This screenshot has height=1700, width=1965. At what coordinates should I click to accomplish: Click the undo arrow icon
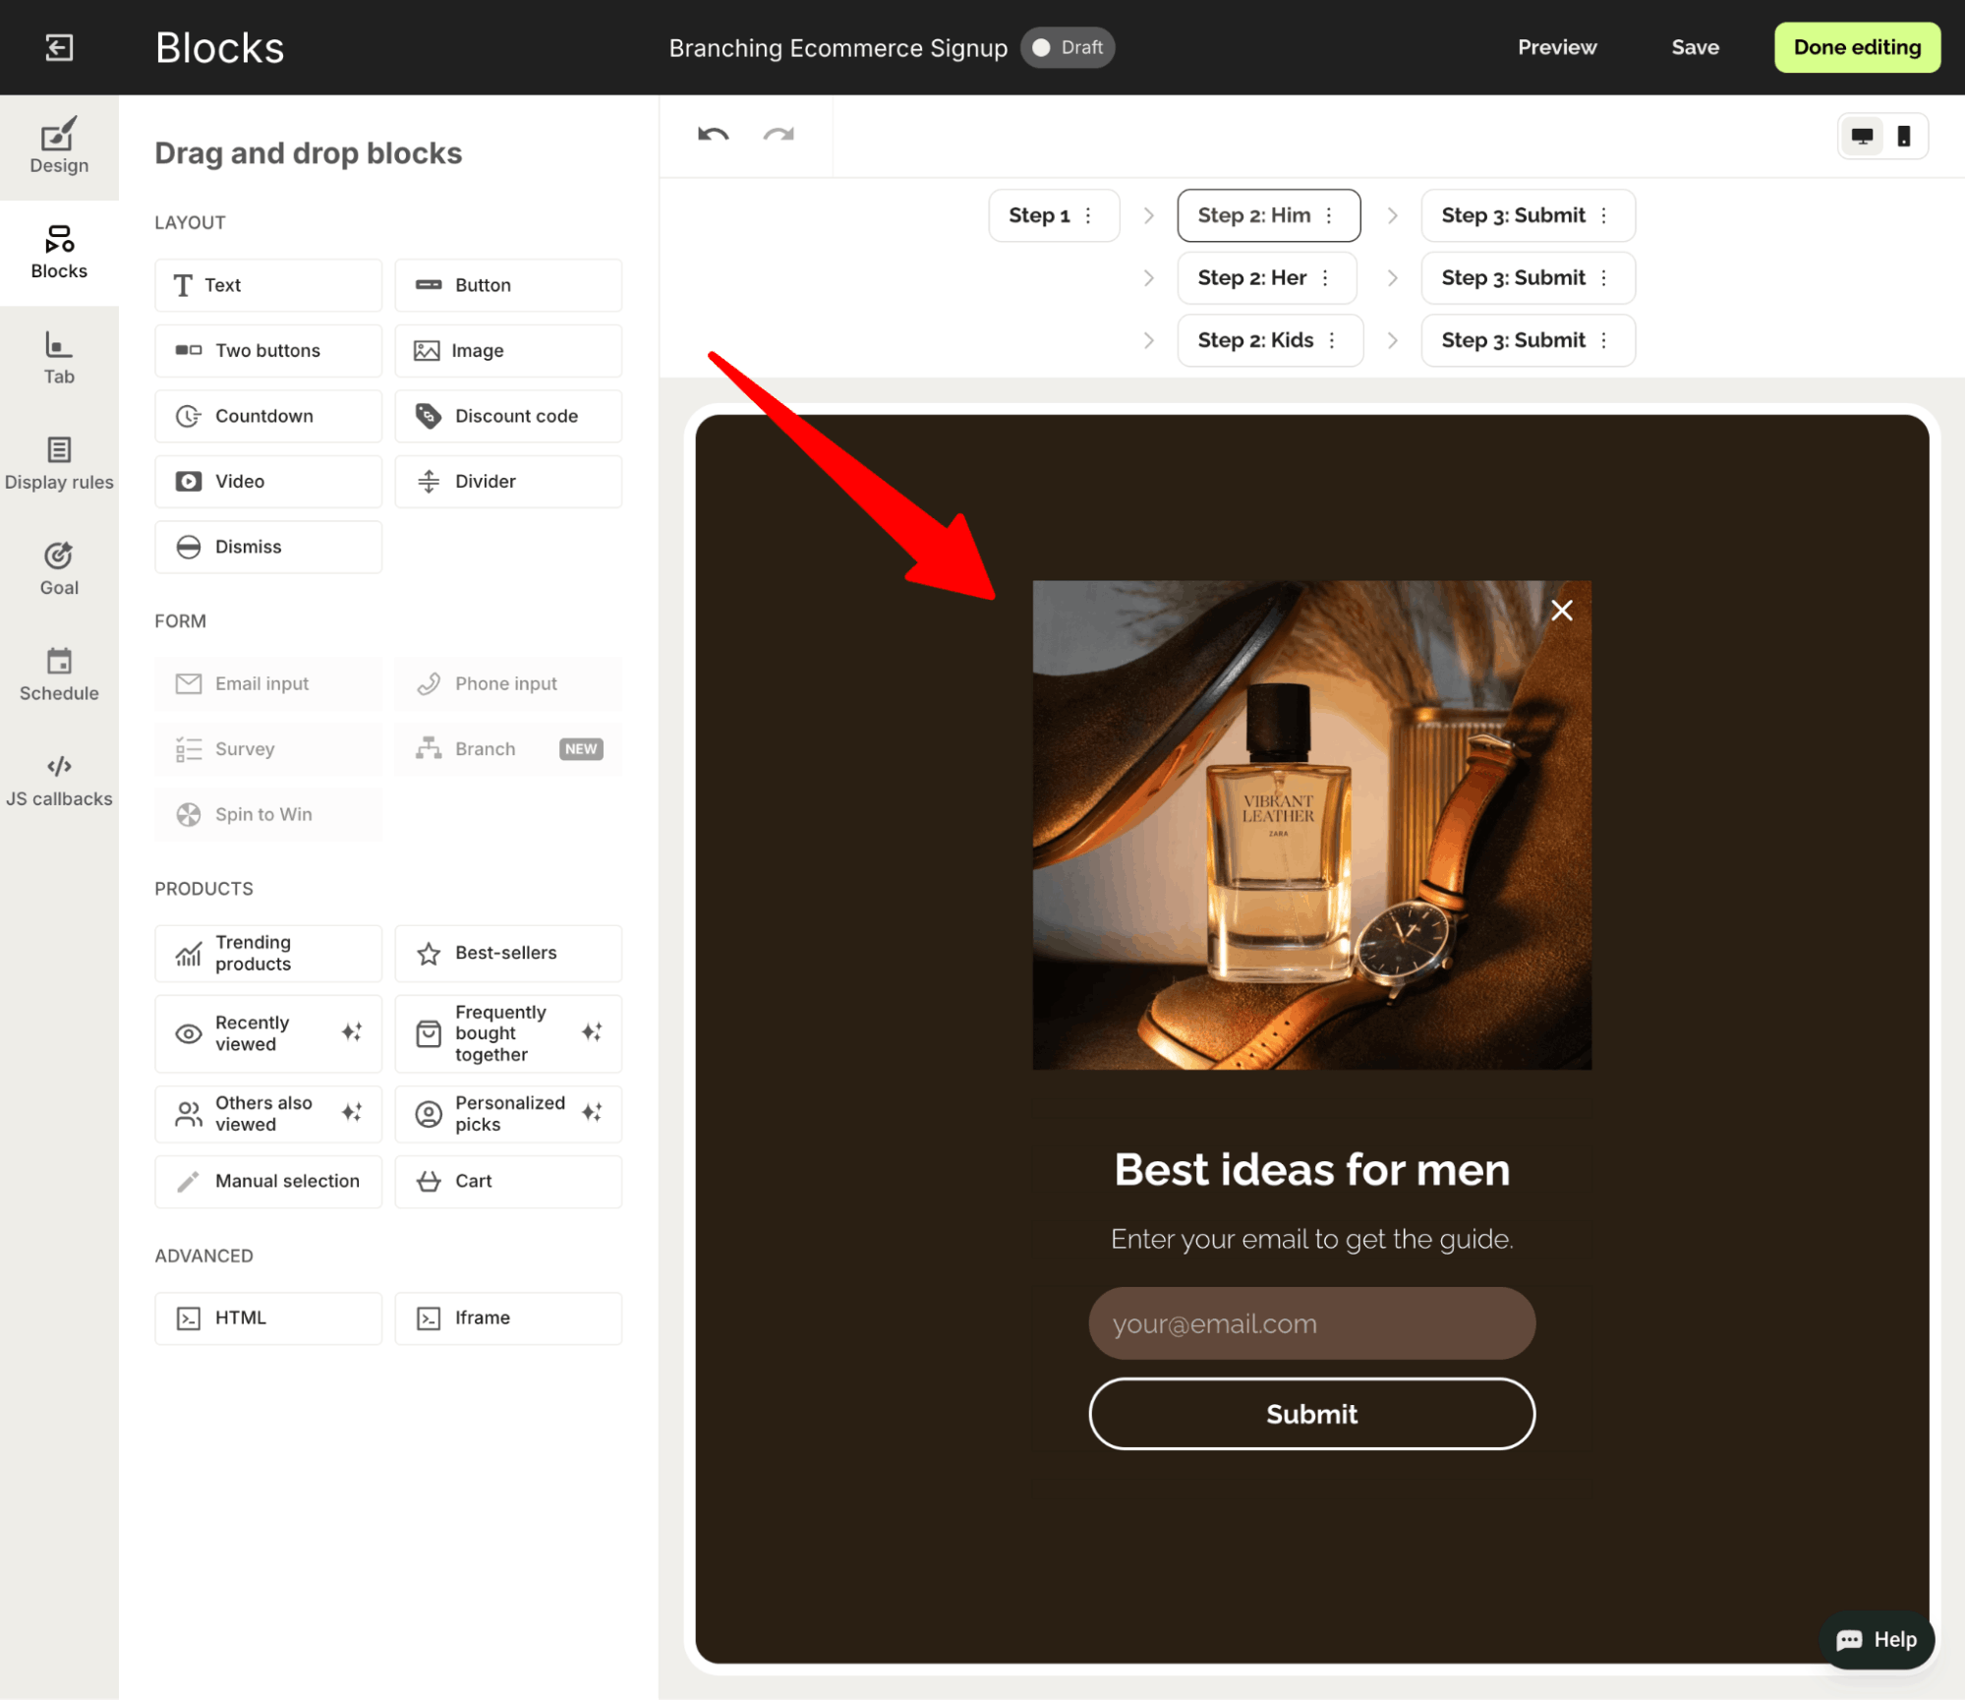click(x=713, y=135)
